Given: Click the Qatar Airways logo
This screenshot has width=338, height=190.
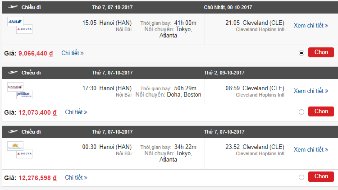Looking at the screenshot, I should [x=15, y=87].
